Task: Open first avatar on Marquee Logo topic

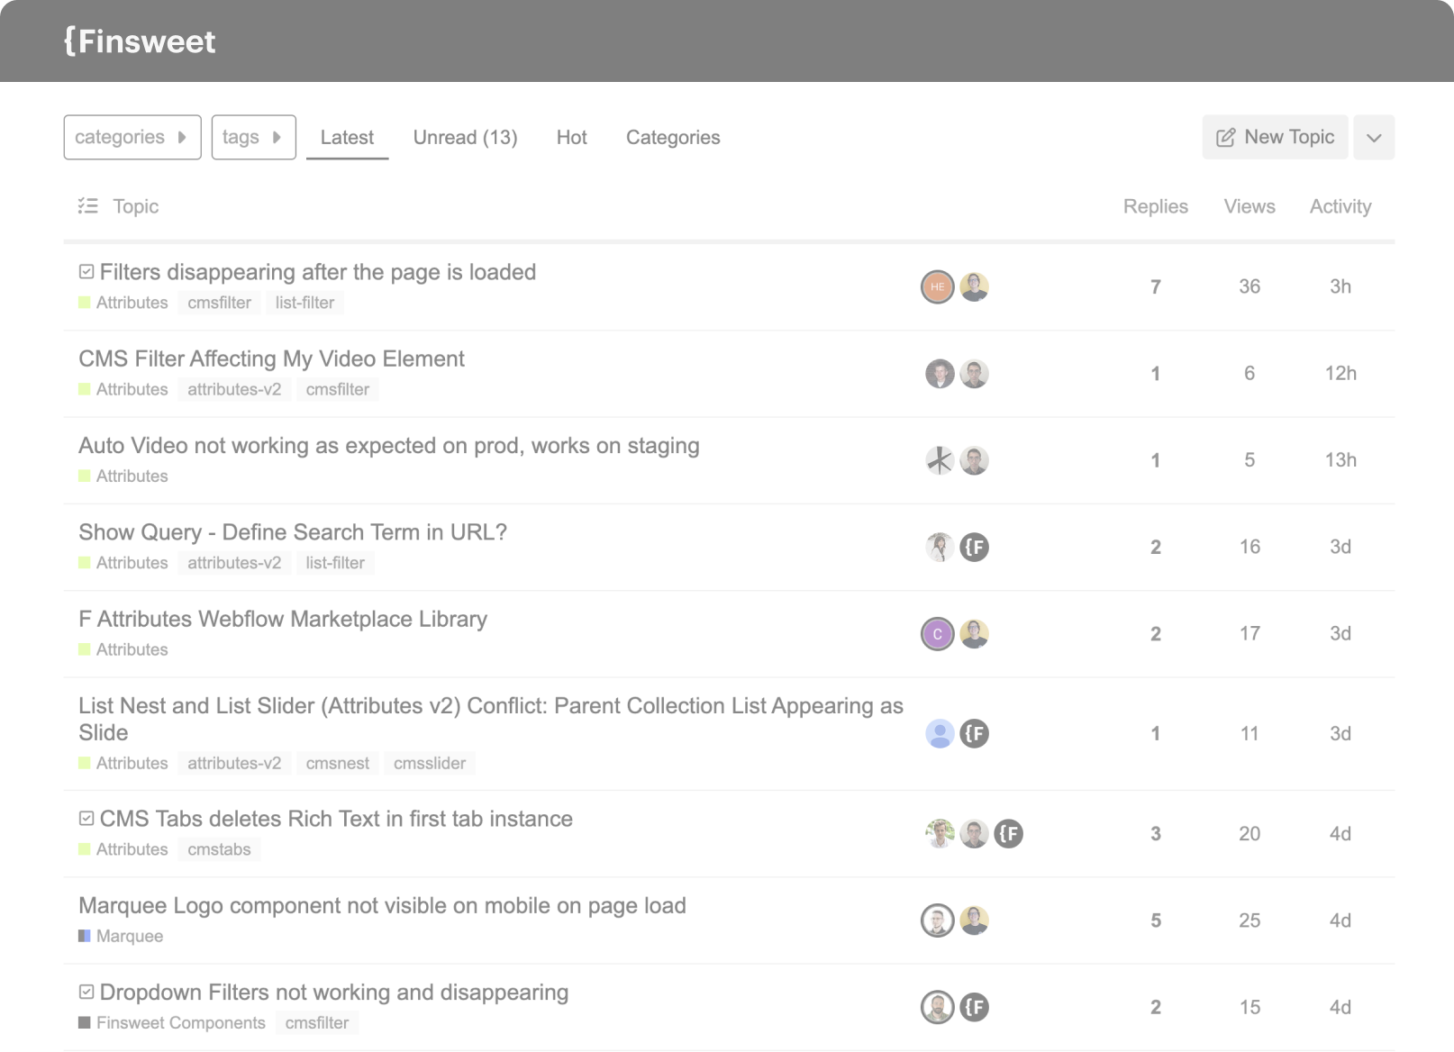Action: click(937, 920)
